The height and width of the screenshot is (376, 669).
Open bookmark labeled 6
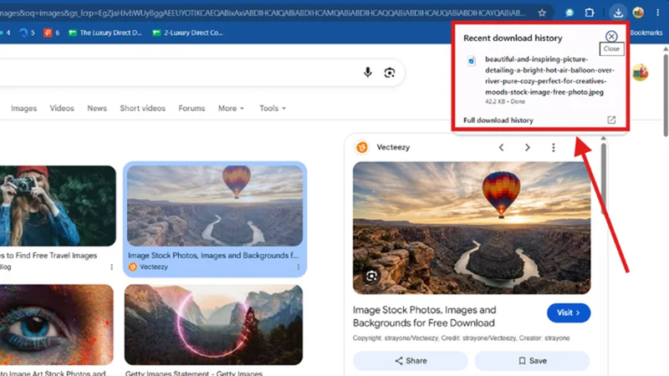52,33
